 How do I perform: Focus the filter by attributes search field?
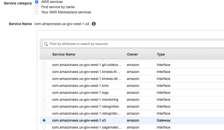134,44
